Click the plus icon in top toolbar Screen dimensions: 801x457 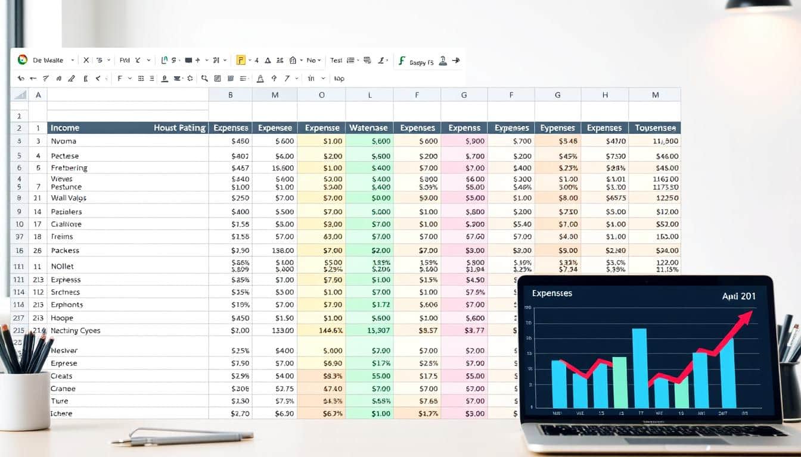197,60
